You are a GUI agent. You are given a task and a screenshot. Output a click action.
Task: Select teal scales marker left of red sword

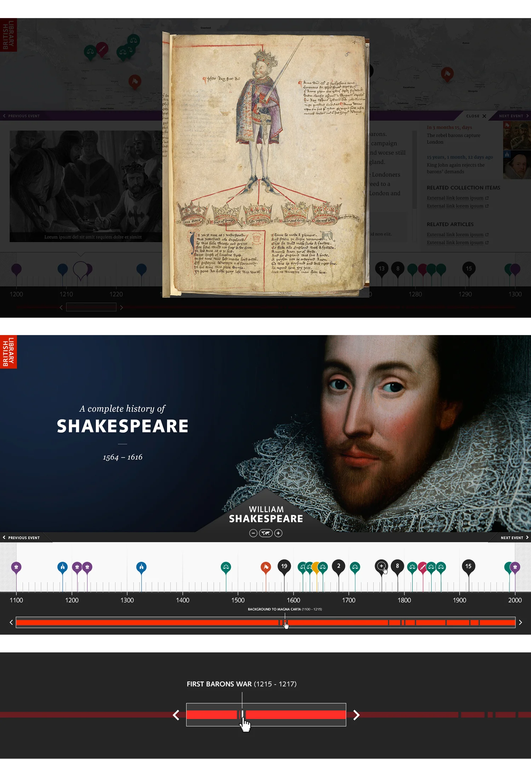[x=412, y=567]
